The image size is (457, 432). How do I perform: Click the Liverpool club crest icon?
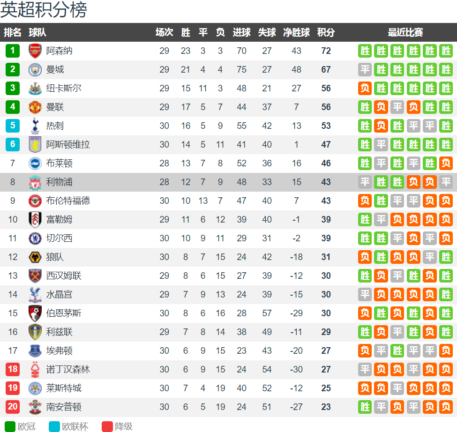[x=35, y=182]
